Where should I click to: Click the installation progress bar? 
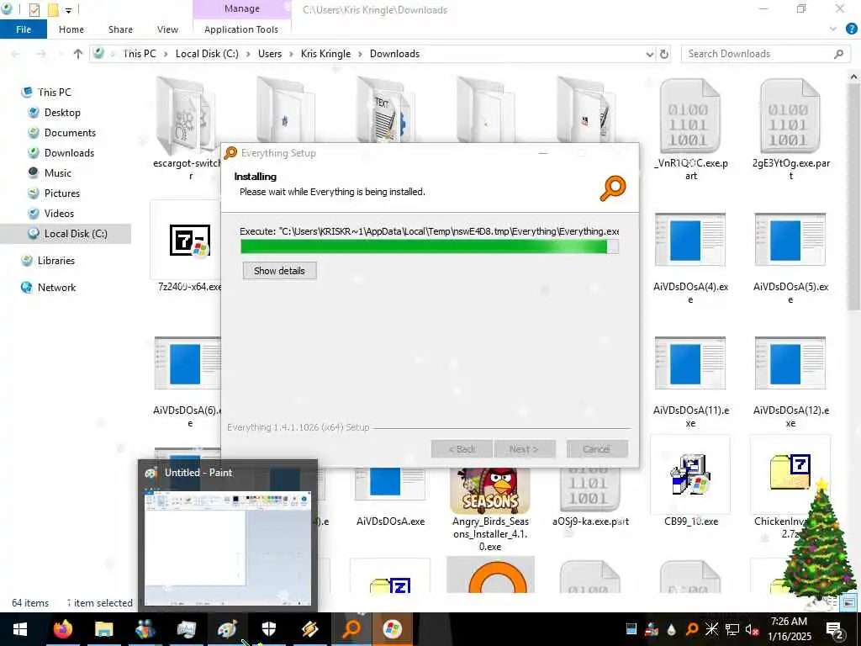pos(430,246)
